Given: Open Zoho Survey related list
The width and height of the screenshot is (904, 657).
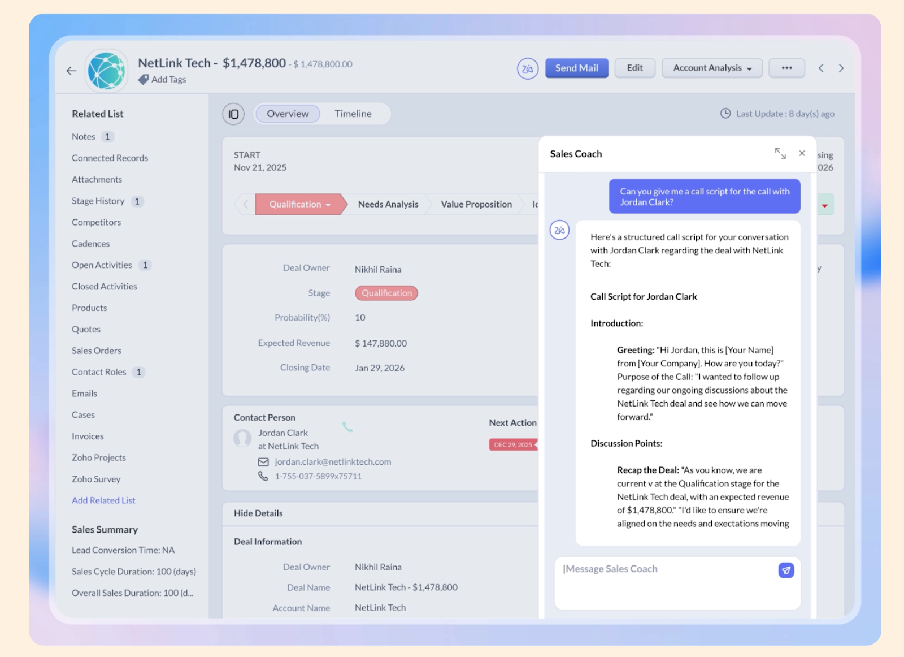Looking at the screenshot, I should pos(96,479).
